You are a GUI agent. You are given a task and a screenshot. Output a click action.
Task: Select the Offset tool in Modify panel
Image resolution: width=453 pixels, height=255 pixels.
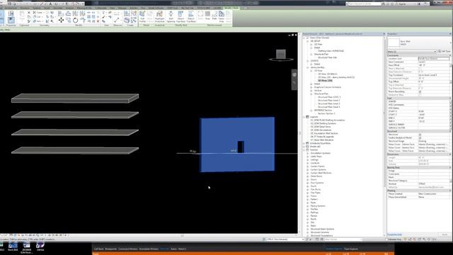tap(68, 13)
